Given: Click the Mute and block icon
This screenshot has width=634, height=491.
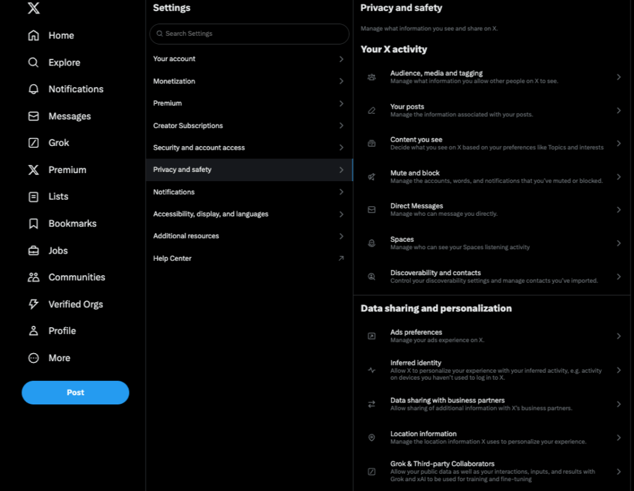Looking at the screenshot, I should click(371, 177).
